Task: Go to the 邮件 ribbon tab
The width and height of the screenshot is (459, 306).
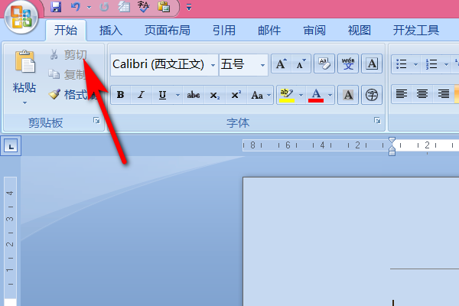Action: 269,30
